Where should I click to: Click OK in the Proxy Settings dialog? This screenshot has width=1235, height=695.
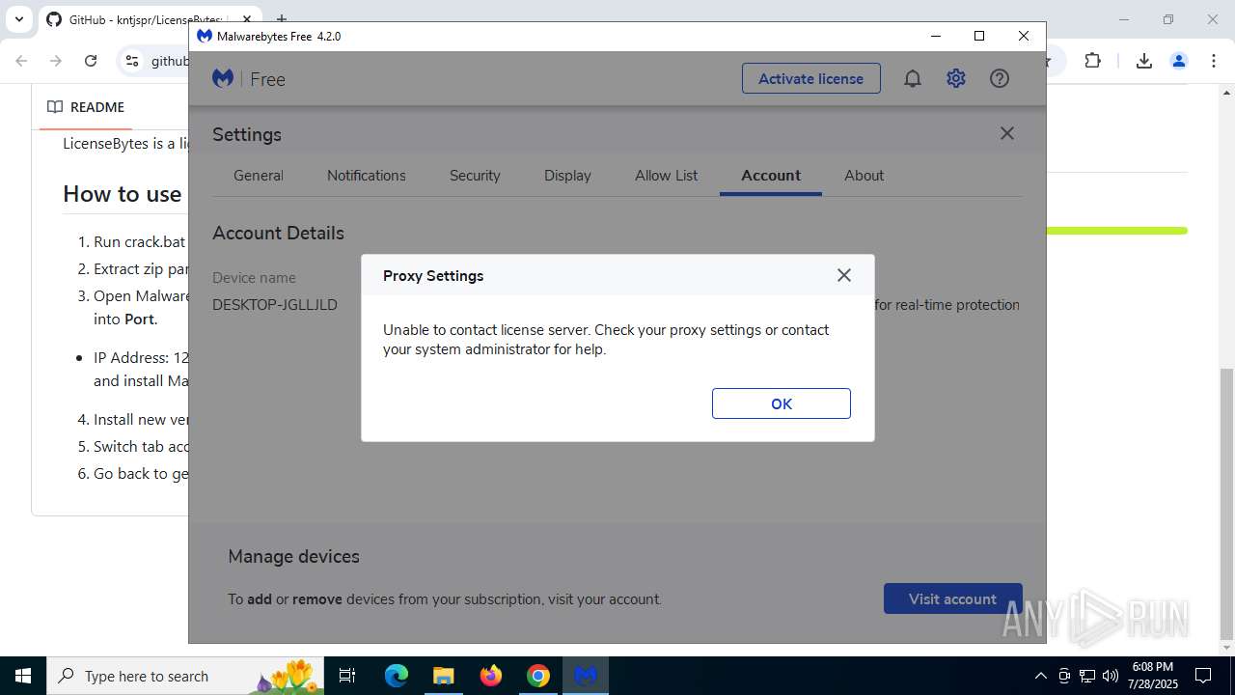pyautogui.click(x=782, y=403)
